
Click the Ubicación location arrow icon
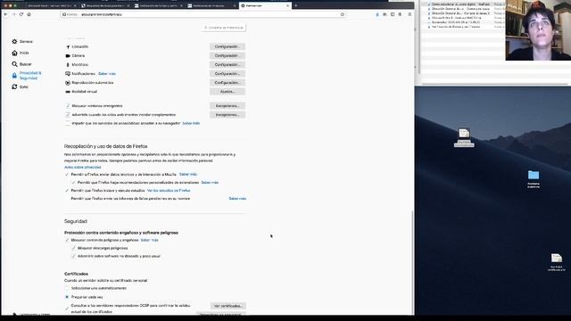[68, 47]
